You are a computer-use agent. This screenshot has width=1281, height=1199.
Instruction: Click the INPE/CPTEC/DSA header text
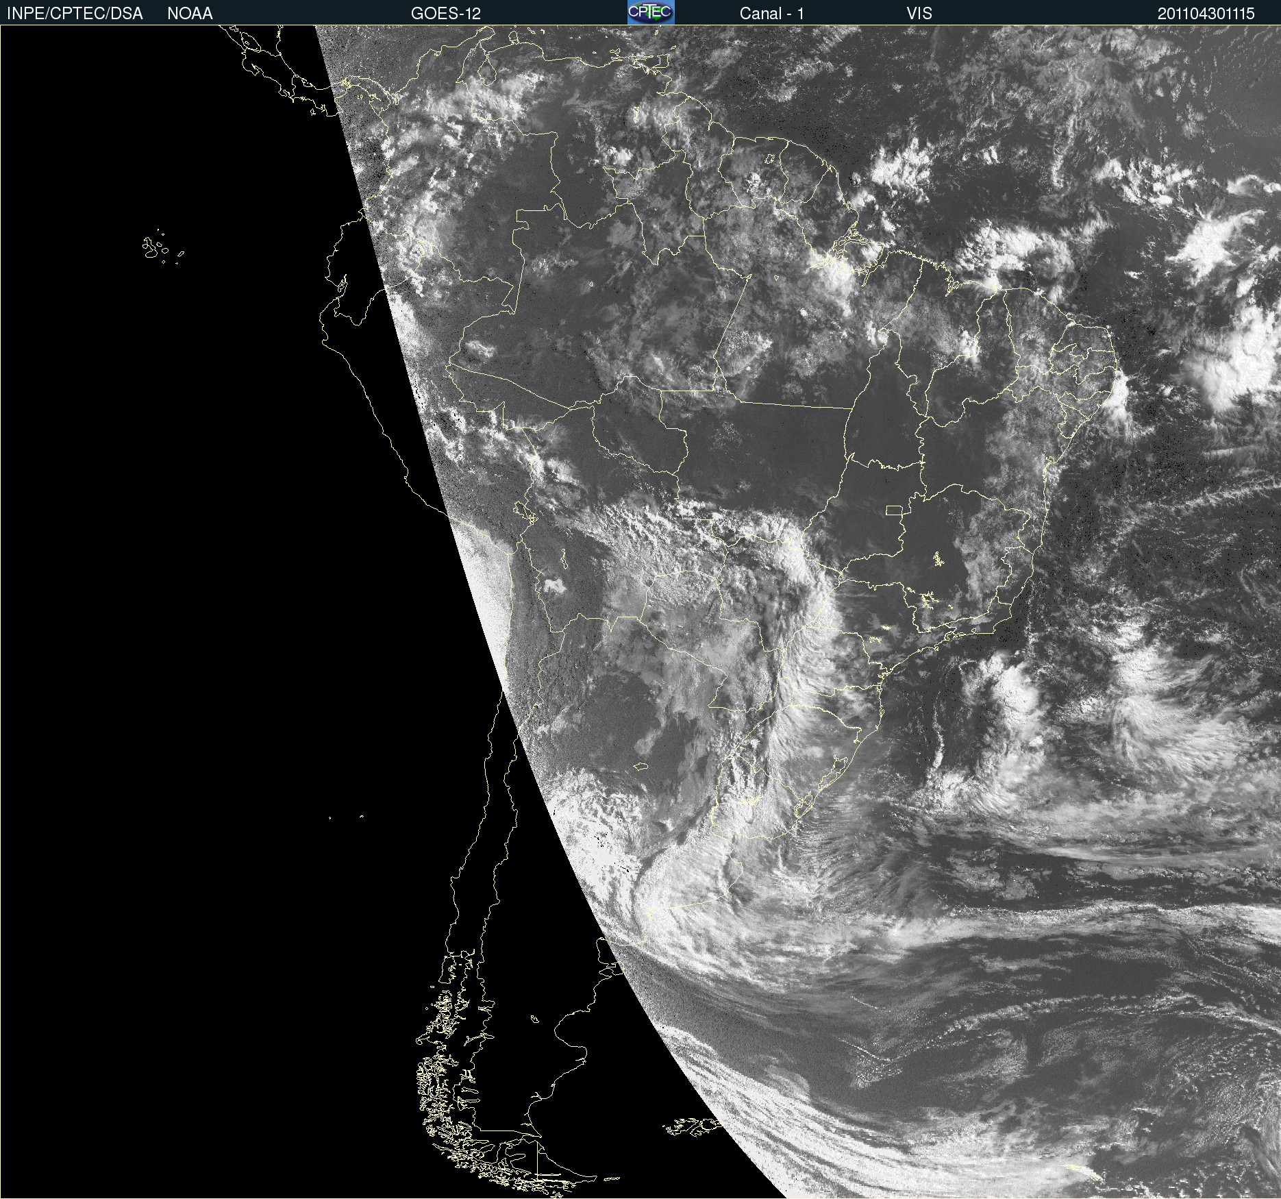(x=75, y=14)
